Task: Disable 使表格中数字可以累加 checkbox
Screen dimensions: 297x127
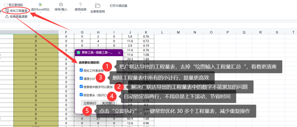Action: click(x=81, y=86)
